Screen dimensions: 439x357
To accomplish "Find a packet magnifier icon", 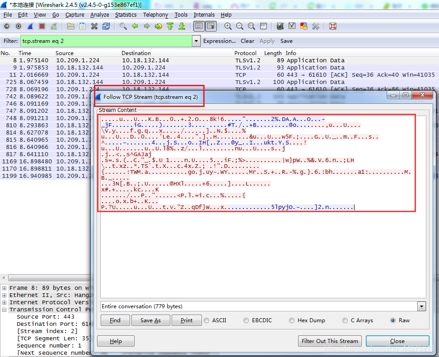I will pos(123,26).
